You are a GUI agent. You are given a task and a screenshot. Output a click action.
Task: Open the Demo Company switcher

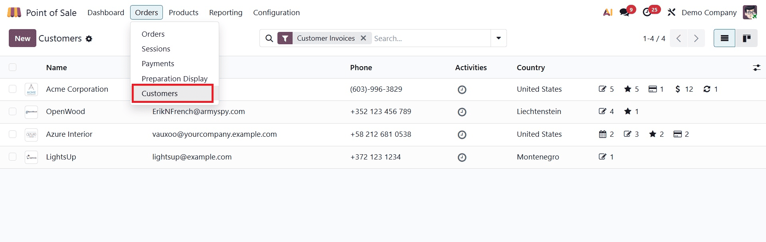[x=709, y=12]
